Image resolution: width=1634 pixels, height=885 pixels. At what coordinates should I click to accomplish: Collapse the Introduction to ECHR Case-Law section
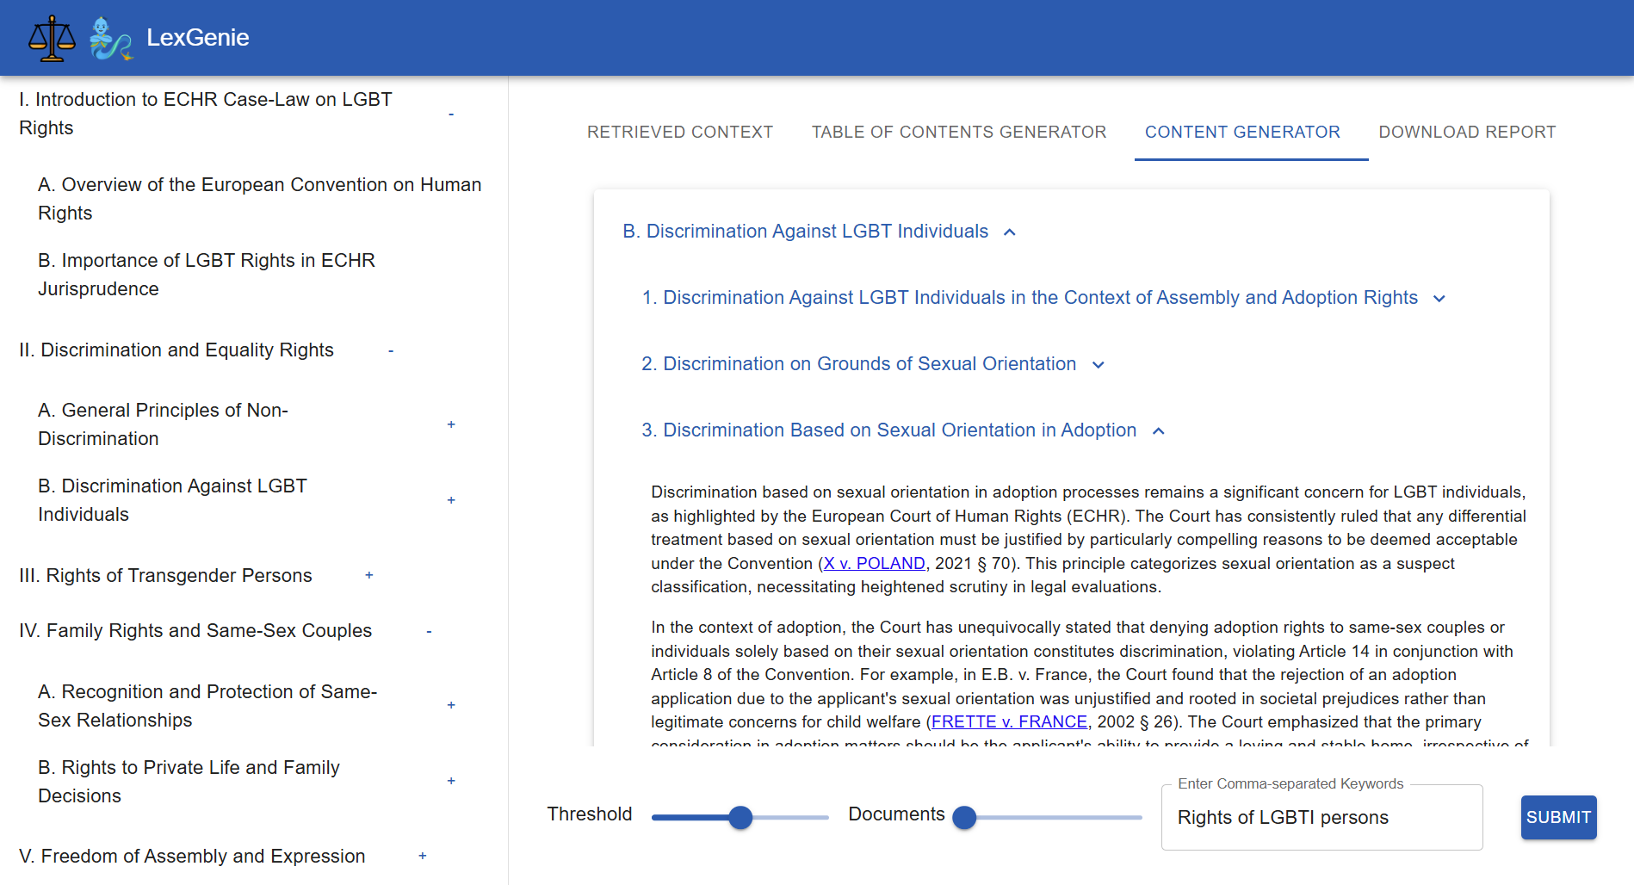[451, 114]
